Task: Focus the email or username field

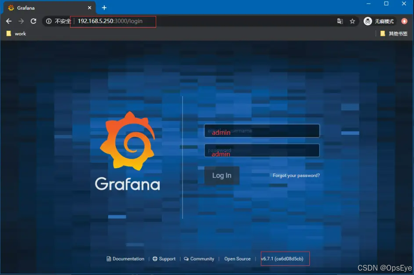Action: (x=262, y=130)
